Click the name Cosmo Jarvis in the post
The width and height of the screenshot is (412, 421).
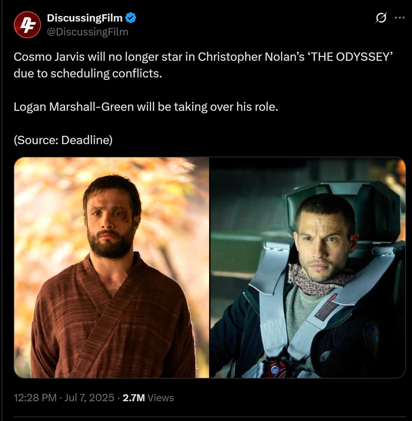point(49,57)
